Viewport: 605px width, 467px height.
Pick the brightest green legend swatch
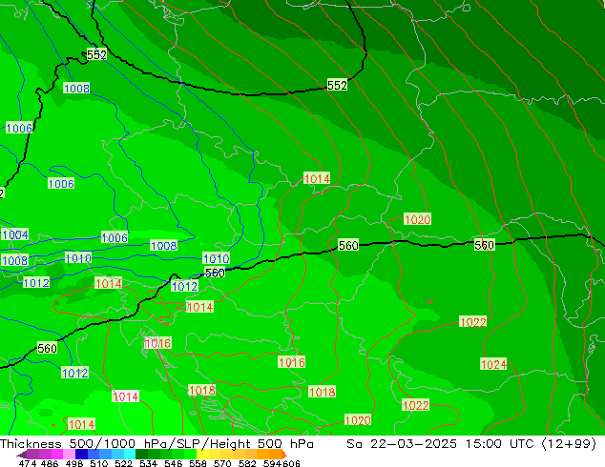(190, 454)
